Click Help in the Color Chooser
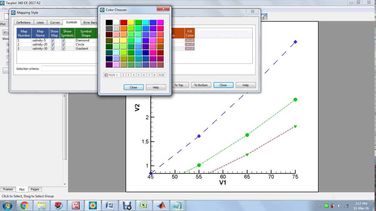Image resolution: width=376 pixels, height=211 pixels. coord(156,87)
